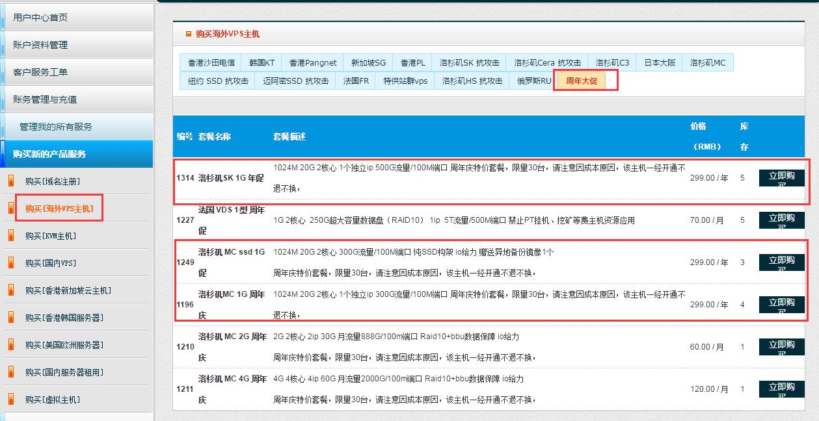Click orange icon beside 购买[国内VPS]
The image size is (819, 421).
coord(10,263)
